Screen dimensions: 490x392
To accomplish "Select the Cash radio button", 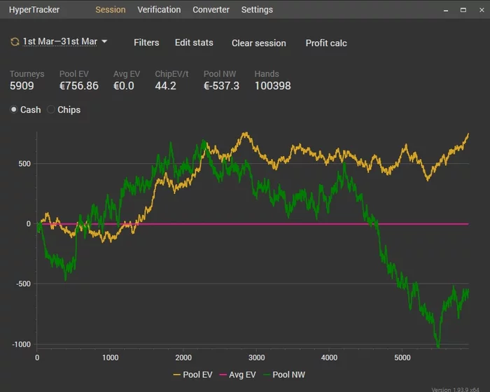I will click(x=14, y=110).
